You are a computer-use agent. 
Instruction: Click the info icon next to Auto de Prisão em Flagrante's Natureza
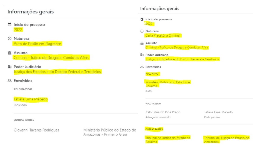(10, 39)
